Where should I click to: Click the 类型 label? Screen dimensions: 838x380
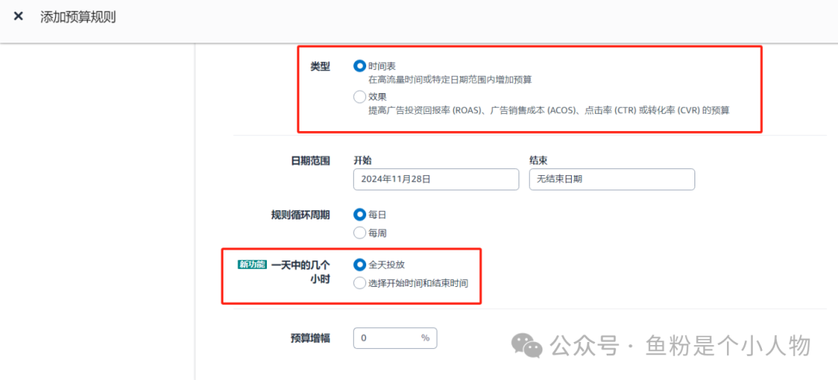(x=320, y=67)
